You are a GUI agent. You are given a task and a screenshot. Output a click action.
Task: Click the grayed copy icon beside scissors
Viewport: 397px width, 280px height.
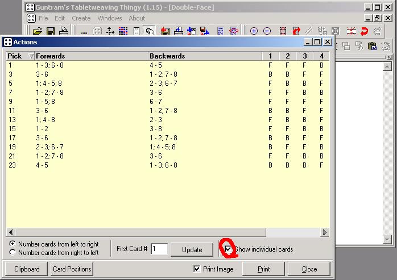click(x=346, y=46)
